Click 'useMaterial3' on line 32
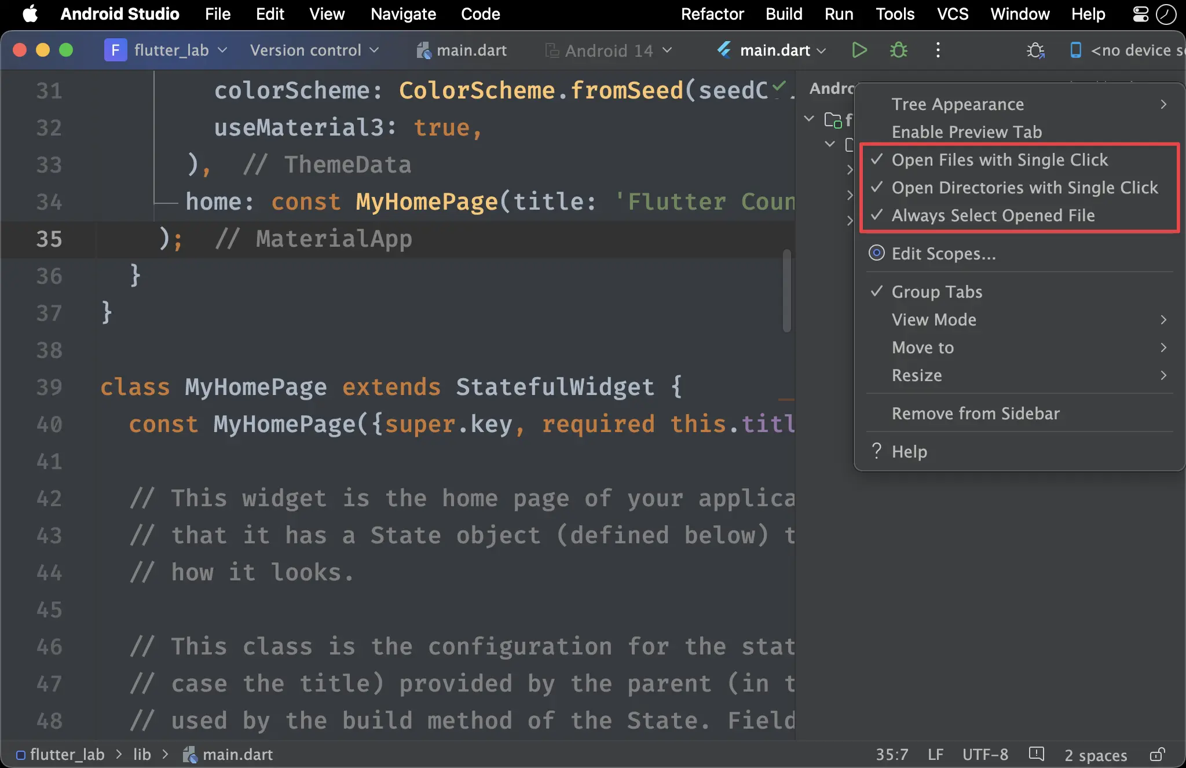This screenshot has width=1186, height=768. [x=299, y=127]
